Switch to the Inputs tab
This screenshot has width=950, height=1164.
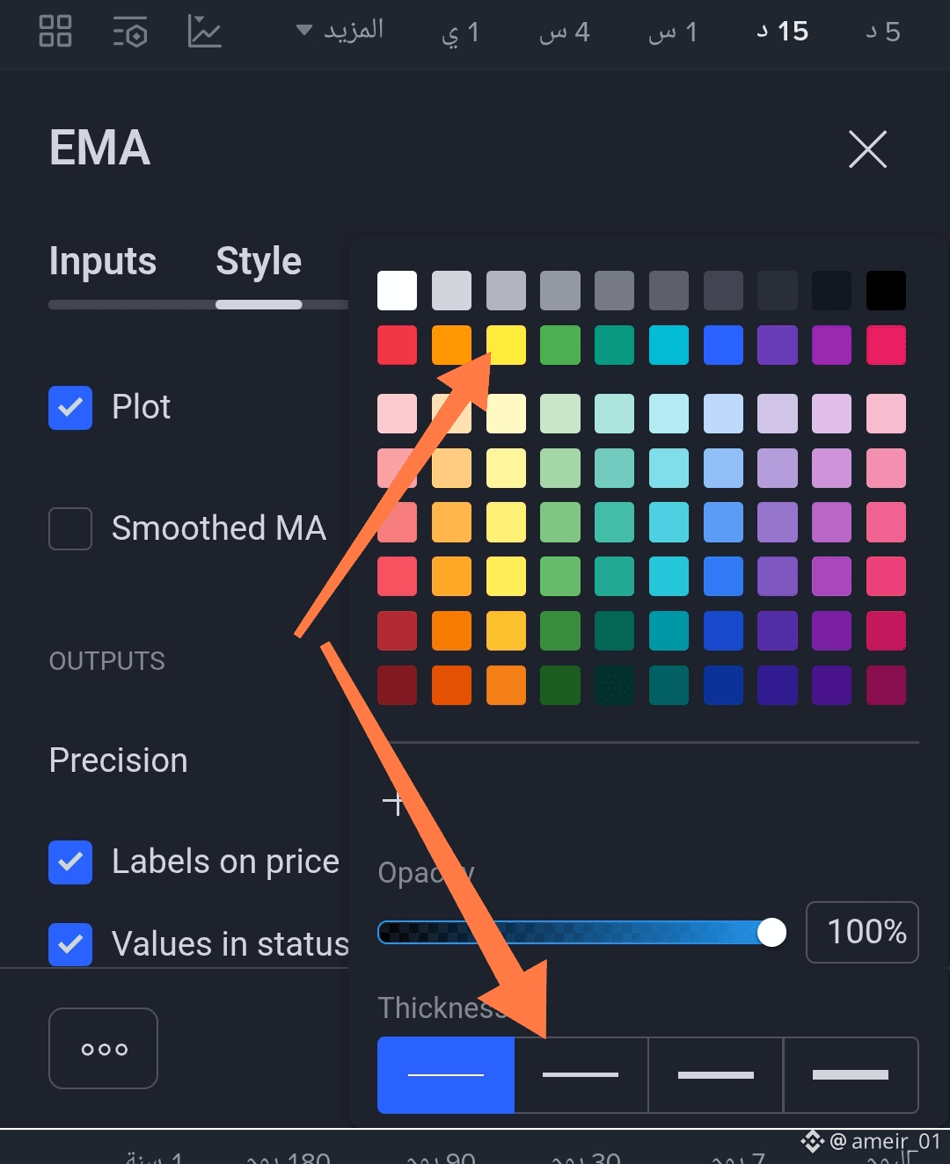pyautogui.click(x=103, y=261)
